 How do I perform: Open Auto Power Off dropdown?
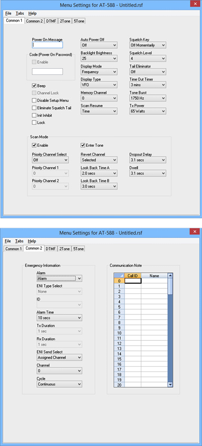click(99, 45)
